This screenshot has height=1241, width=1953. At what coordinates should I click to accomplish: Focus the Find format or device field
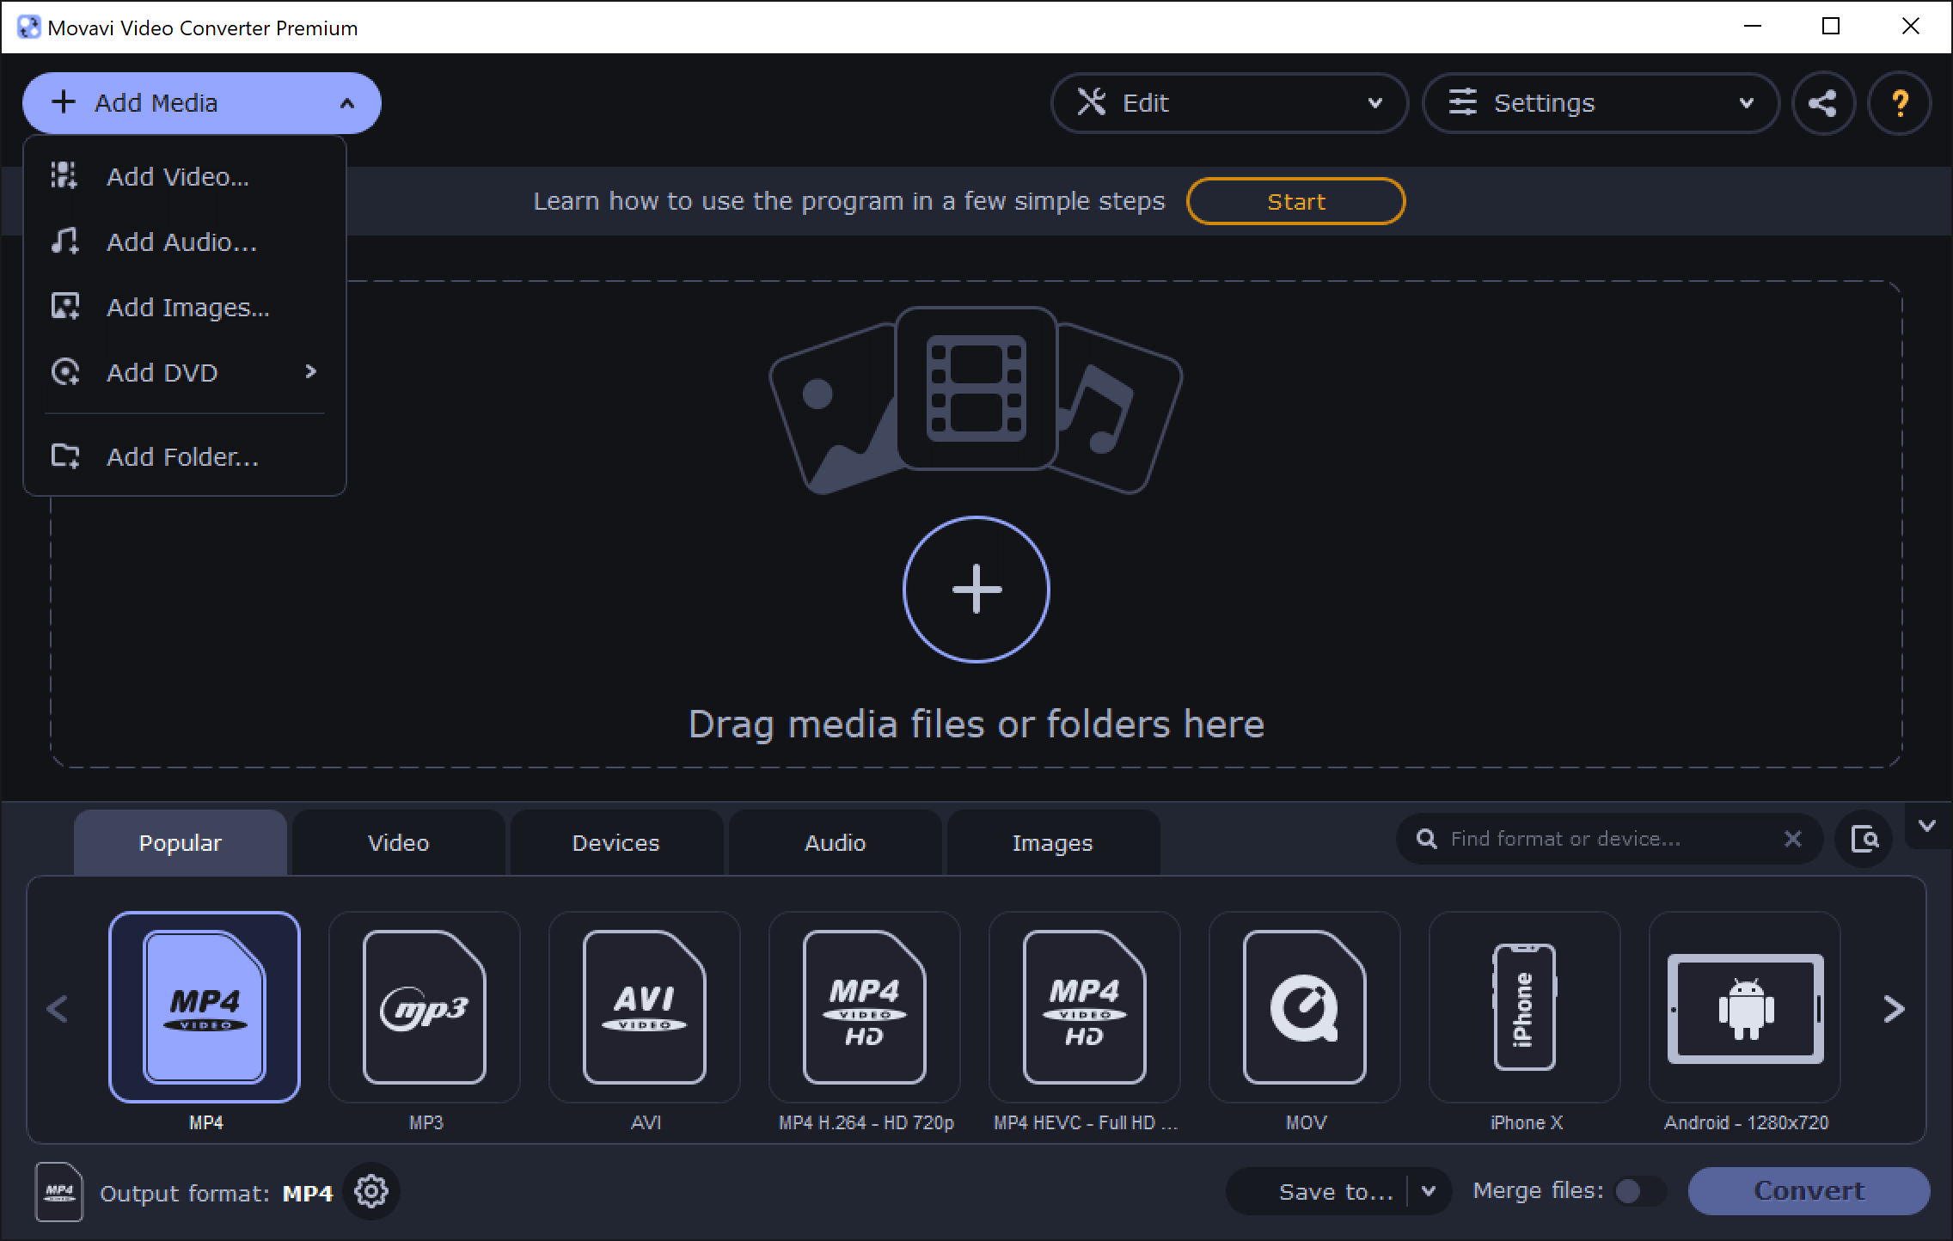pos(1609,839)
